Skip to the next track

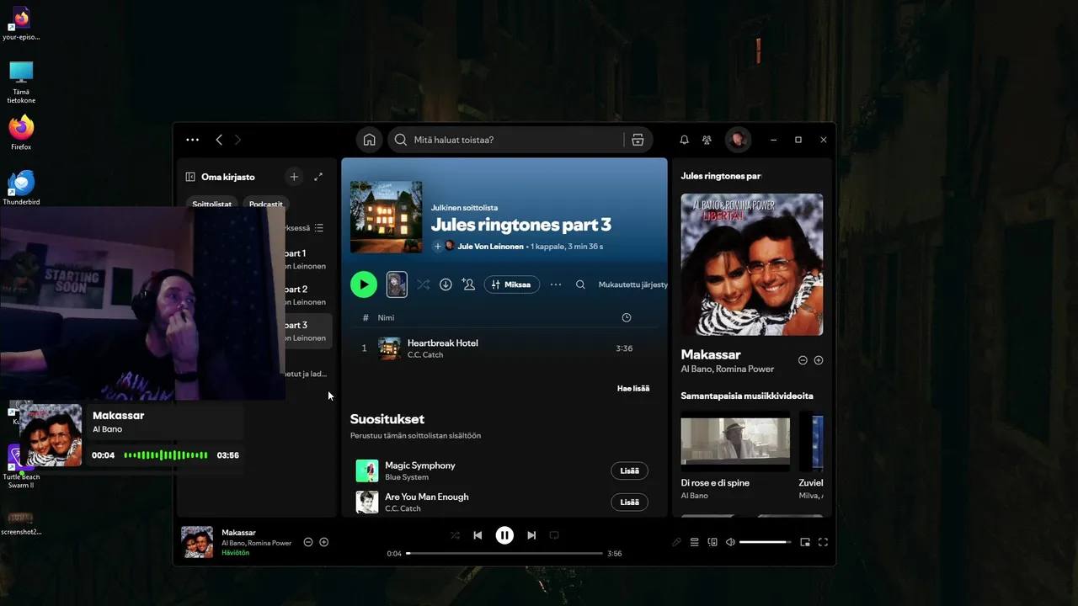[x=531, y=535]
